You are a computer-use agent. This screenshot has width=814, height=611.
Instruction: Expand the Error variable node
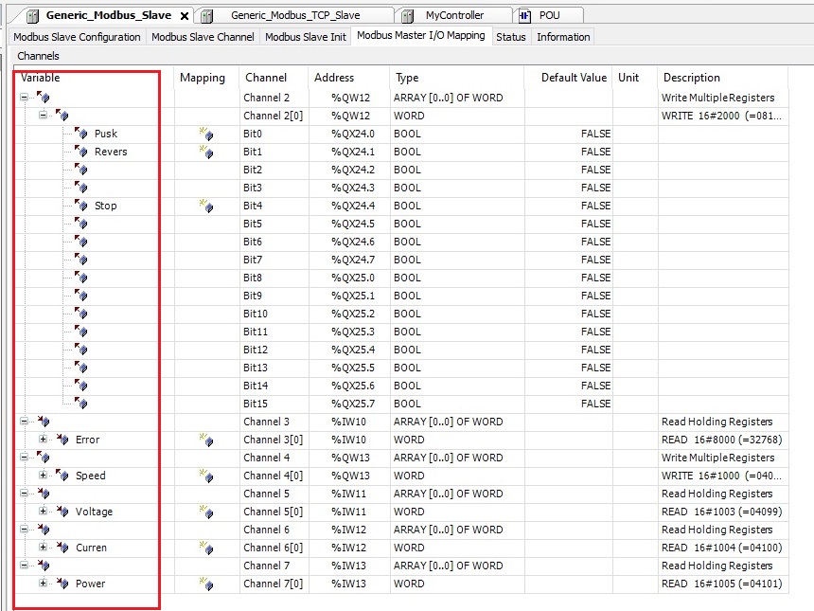pyautogui.click(x=43, y=440)
